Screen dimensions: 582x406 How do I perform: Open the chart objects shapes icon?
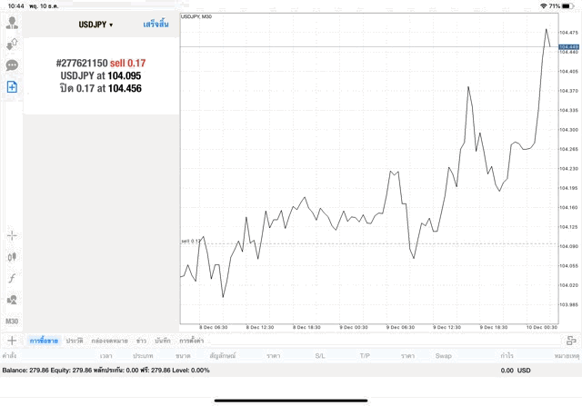[x=12, y=300]
